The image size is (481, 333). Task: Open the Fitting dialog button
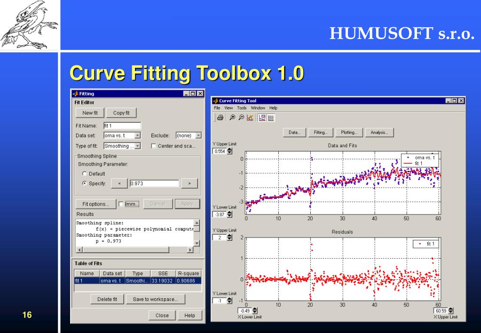pyautogui.click(x=321, y=133)
